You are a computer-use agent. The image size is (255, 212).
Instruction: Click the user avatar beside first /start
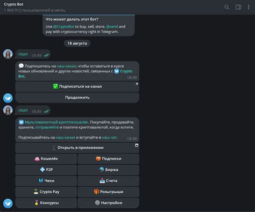[x=8, y=54]
